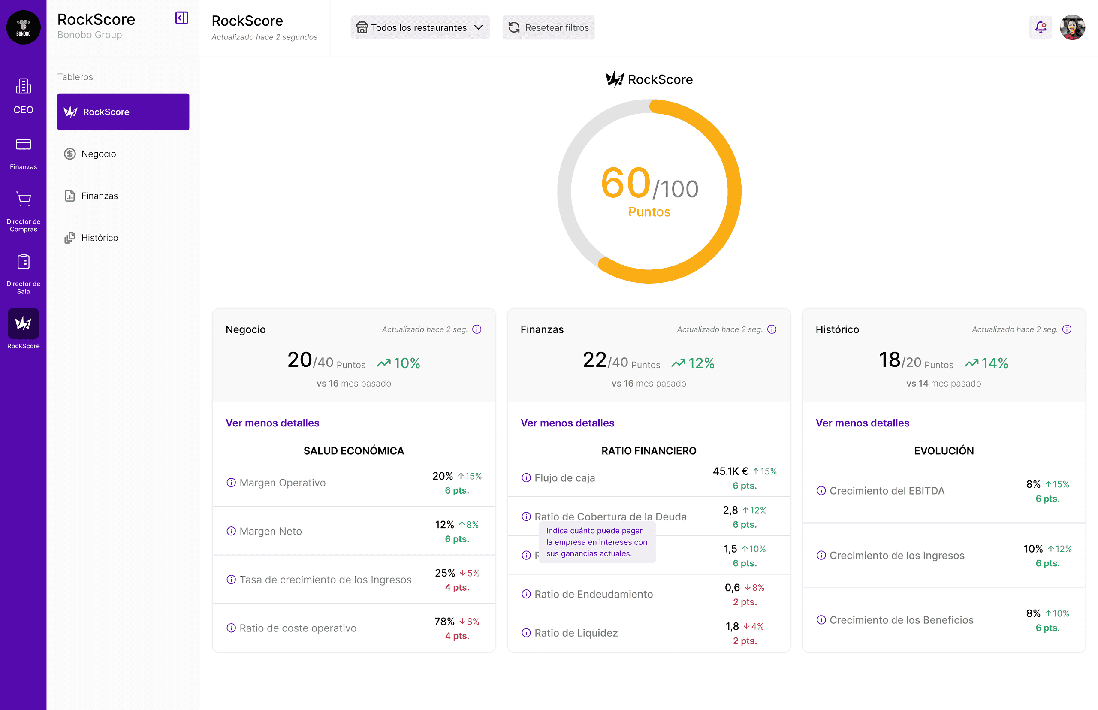Click info icon for Ratio de Liquidez
Screen dimensions: 1098x710
tap(526, 632)
